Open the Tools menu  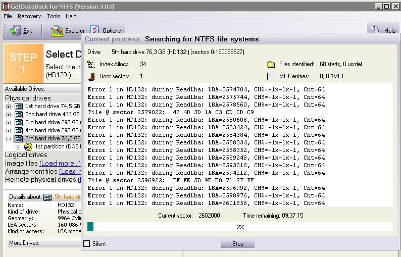point(53,16)
